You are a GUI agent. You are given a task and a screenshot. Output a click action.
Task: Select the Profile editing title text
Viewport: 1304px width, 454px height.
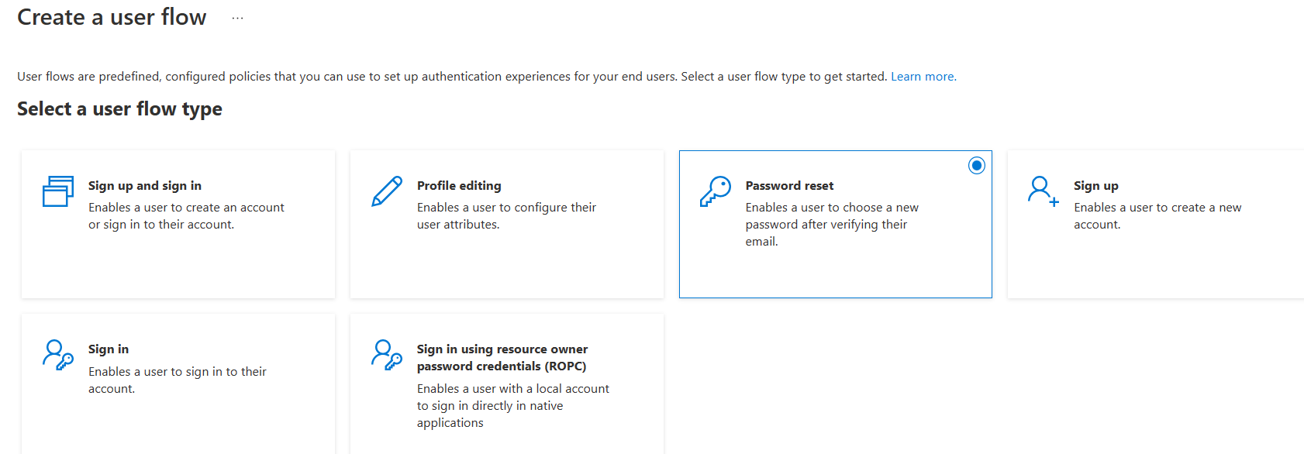pos(459,186)
